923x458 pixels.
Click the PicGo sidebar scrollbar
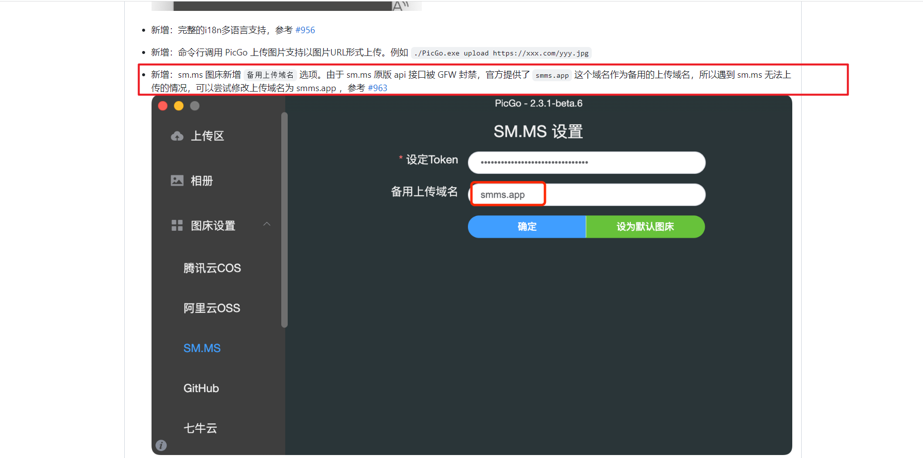(284, 220)
